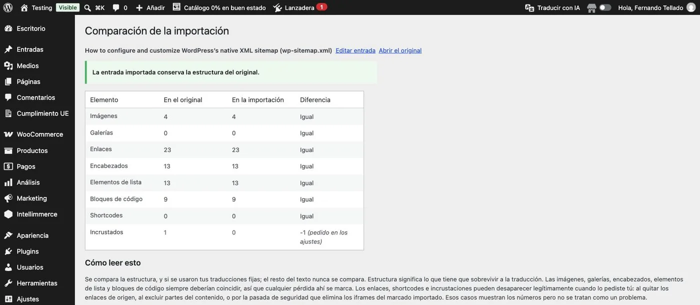Click the Cómo leer esto heading
Screen dimensions: 700x305
tap(113, 263)
